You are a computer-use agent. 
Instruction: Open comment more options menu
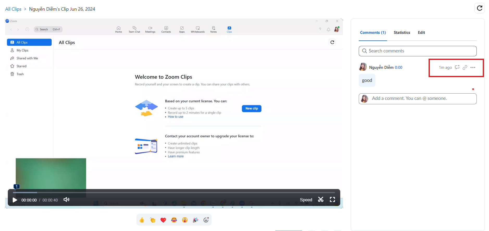click(473, 68)
